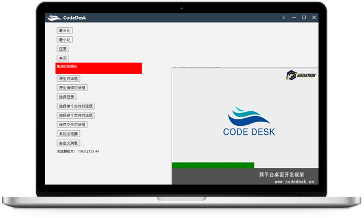The height and width of the screenshot is (218, 364).
Task: Open 选择多个文件对话框 multiple file picker
Action: point(76,115)
